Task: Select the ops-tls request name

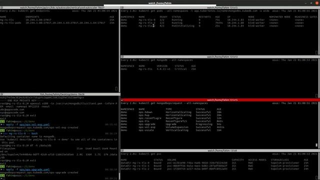Action: [144, 121]
